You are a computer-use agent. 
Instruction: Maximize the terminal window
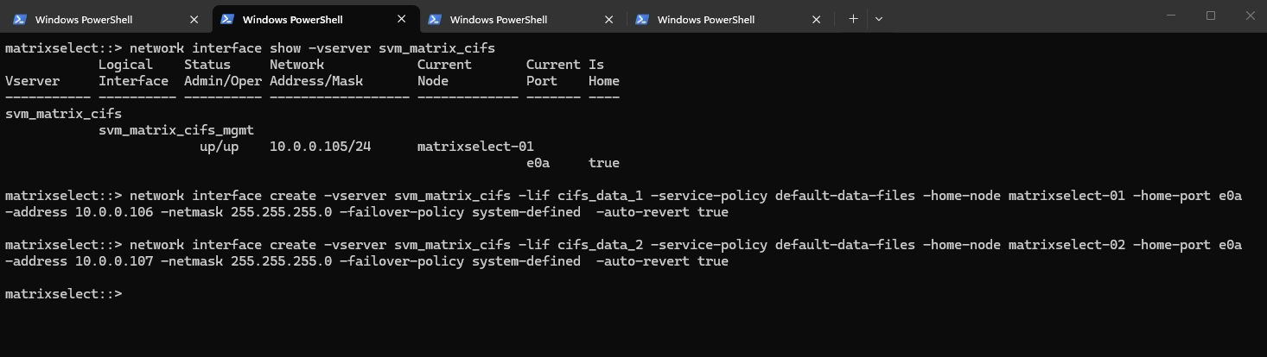[x=1211, y=16]
